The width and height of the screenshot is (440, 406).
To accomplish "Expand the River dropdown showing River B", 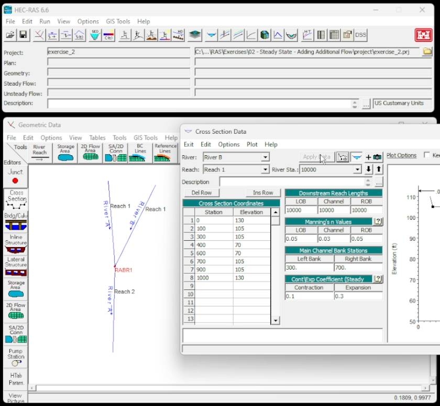I will click(x=265, y=157).
